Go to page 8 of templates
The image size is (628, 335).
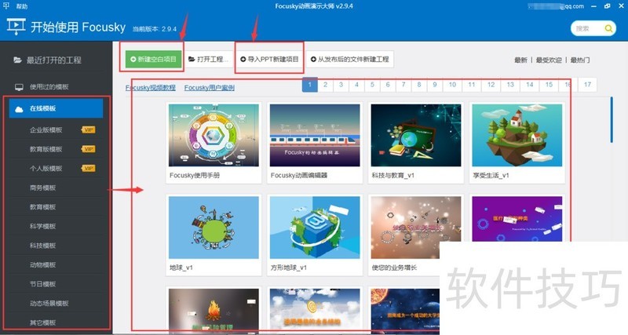point(419,85)
